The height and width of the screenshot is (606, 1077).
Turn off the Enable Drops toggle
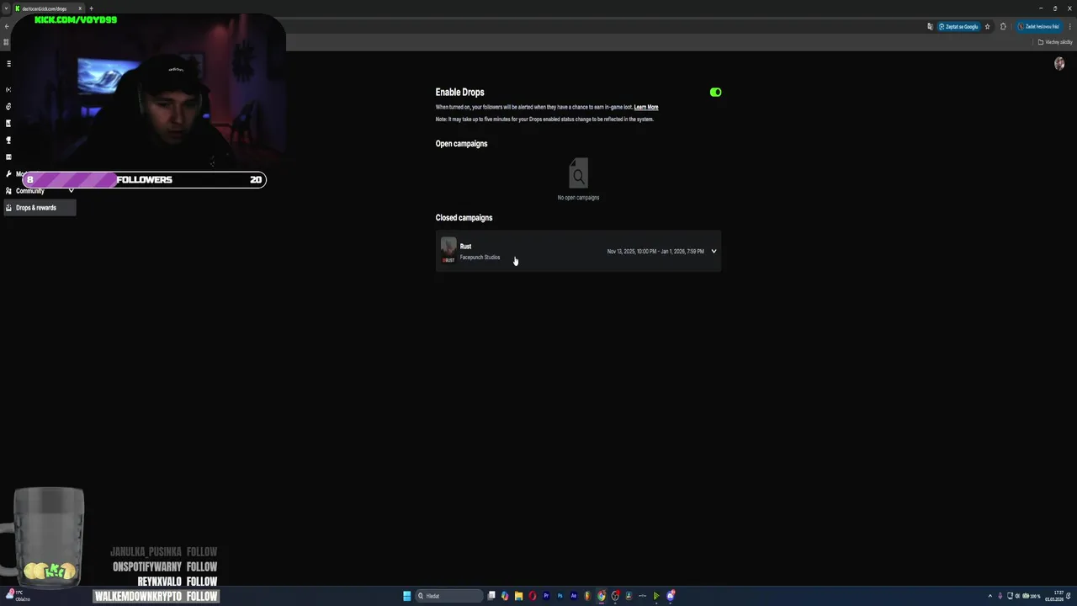coord(715,93)
